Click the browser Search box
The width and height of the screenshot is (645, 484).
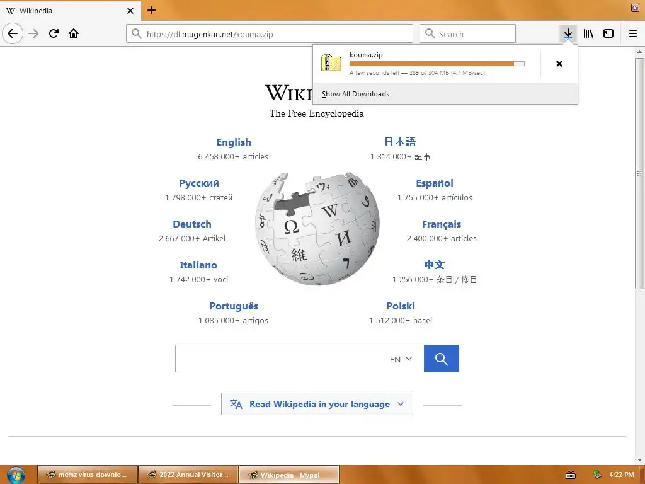tap(467, 34)
